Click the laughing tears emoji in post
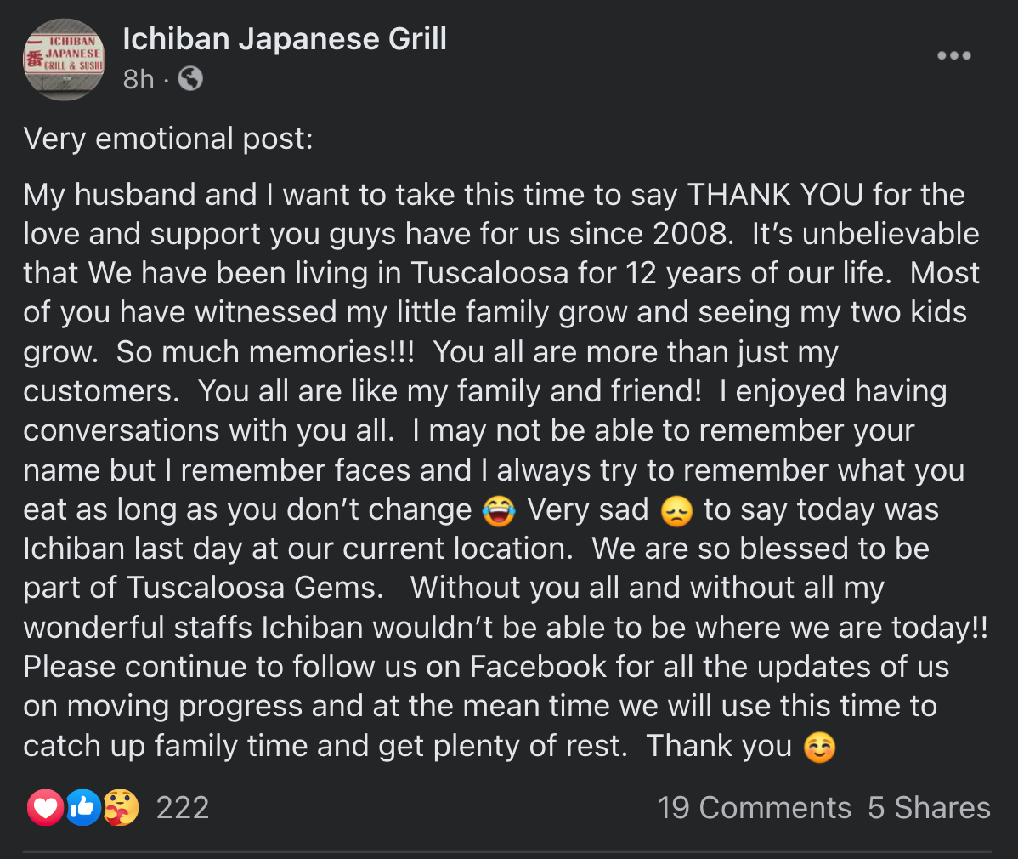This screenshot has width=1018, height=859. coord(499,510)
